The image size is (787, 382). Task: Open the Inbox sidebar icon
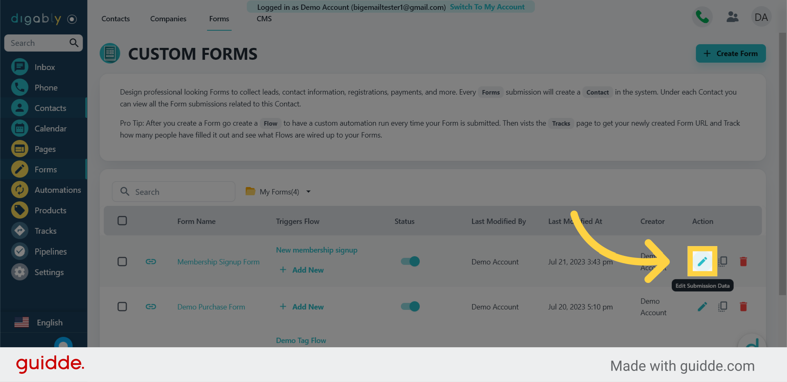[20, 67]
